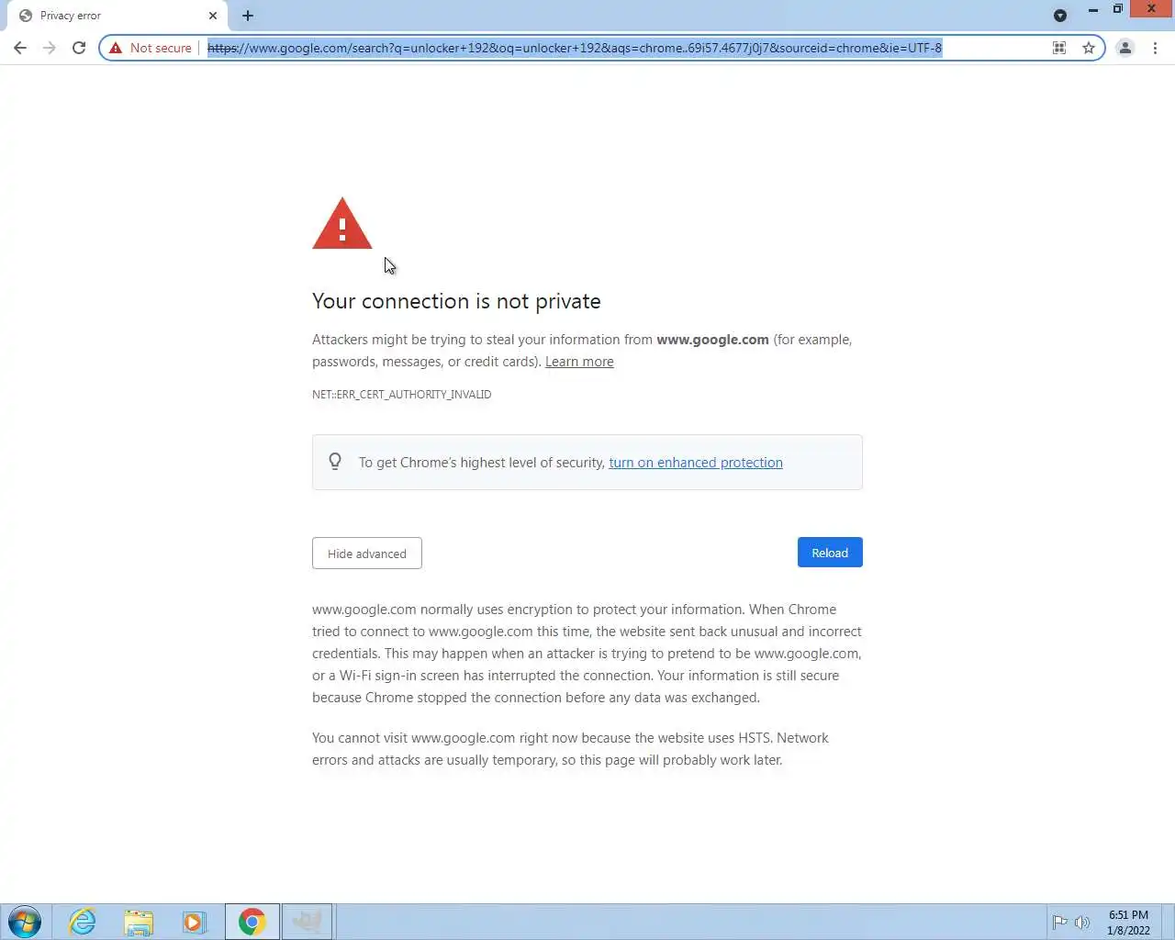1175x940 pixels.
Task: Open the QR code icon in address bar
Action: (1059, 48)
